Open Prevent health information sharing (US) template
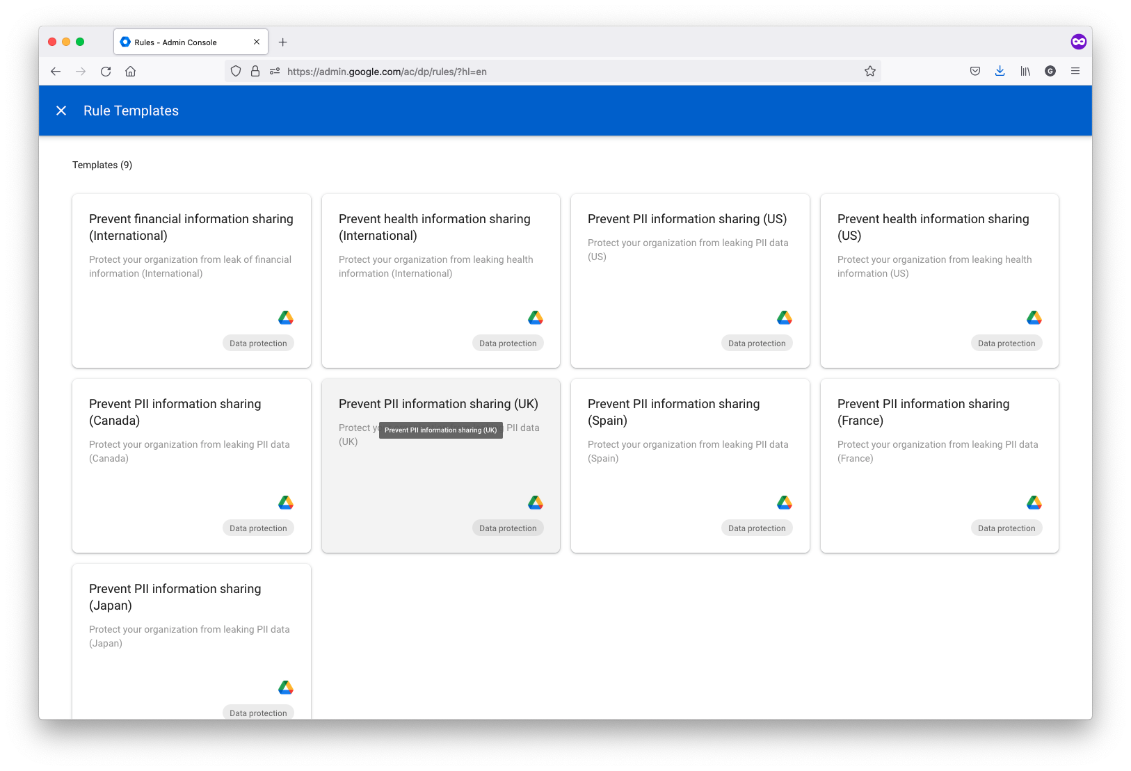 [x=940, y=281]
